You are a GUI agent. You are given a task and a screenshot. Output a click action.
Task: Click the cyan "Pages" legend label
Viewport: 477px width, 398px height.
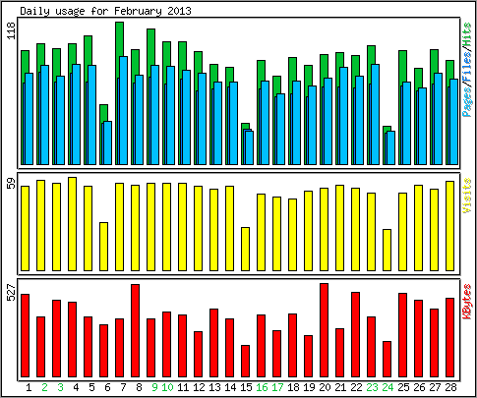click(x=467, y=102)
